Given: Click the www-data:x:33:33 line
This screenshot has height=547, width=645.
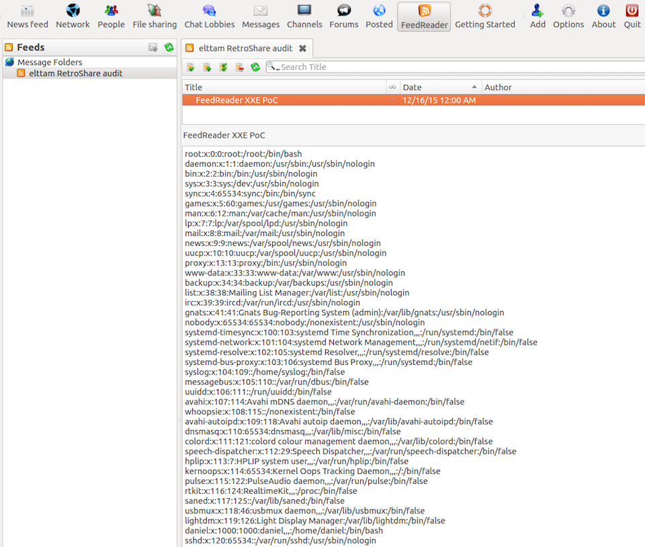Looking at the screenshot, I should (295, 273).
